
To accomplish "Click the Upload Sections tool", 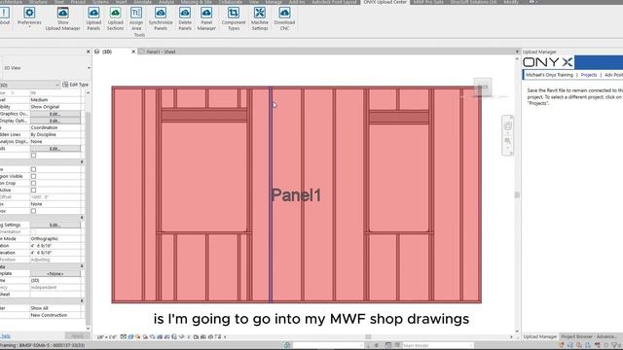I will 115,18.
